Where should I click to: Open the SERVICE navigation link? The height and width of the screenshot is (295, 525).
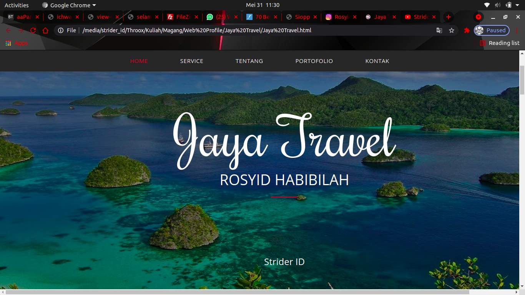tap(192, 61)
